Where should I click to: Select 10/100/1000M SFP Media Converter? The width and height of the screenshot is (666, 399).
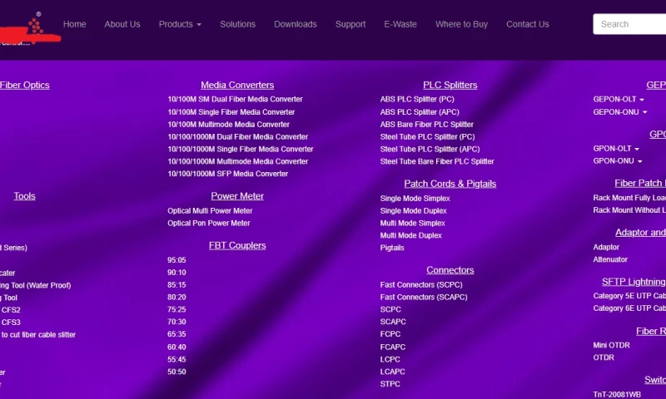pyautogui.click(x=227, y=174)
